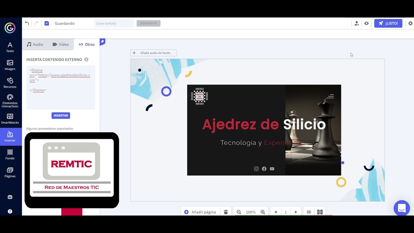Image resolution: width=414 pixels, height=233 pixels.
Task: Preview the creation with eye icon
Action: tap(366, 23)
